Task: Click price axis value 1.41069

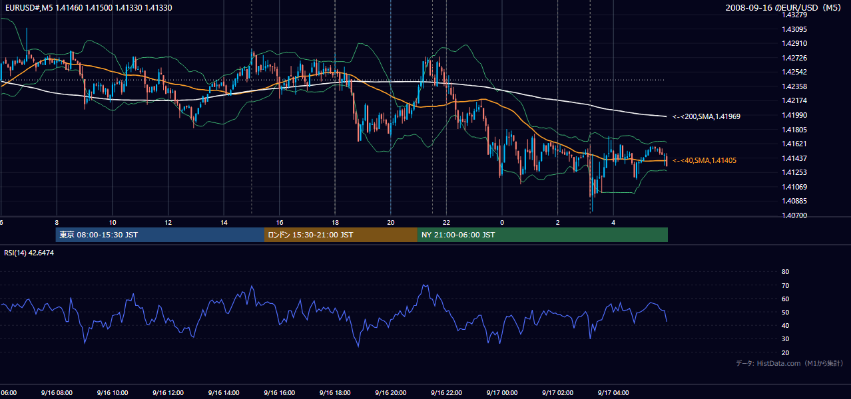Action: click(794, 187)
